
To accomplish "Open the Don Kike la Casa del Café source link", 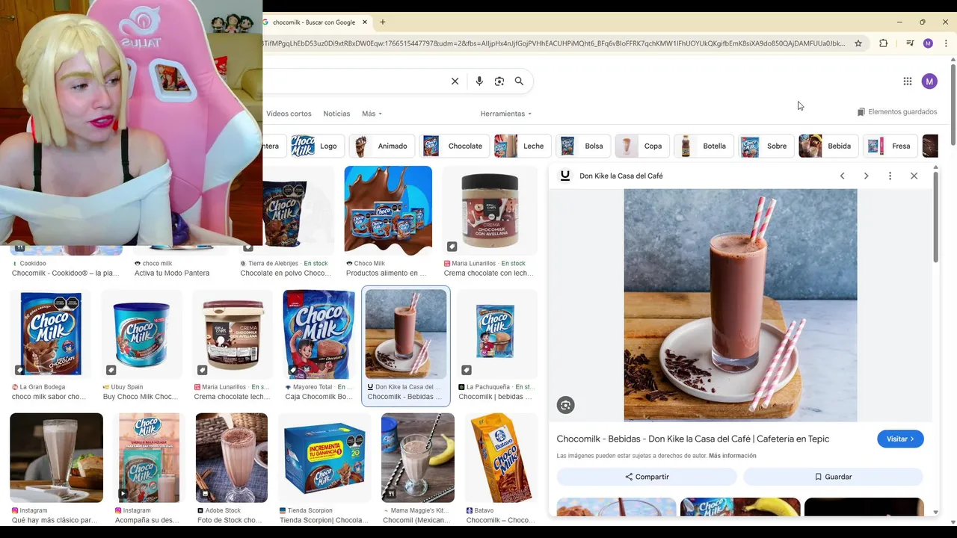I will (621, 176).
